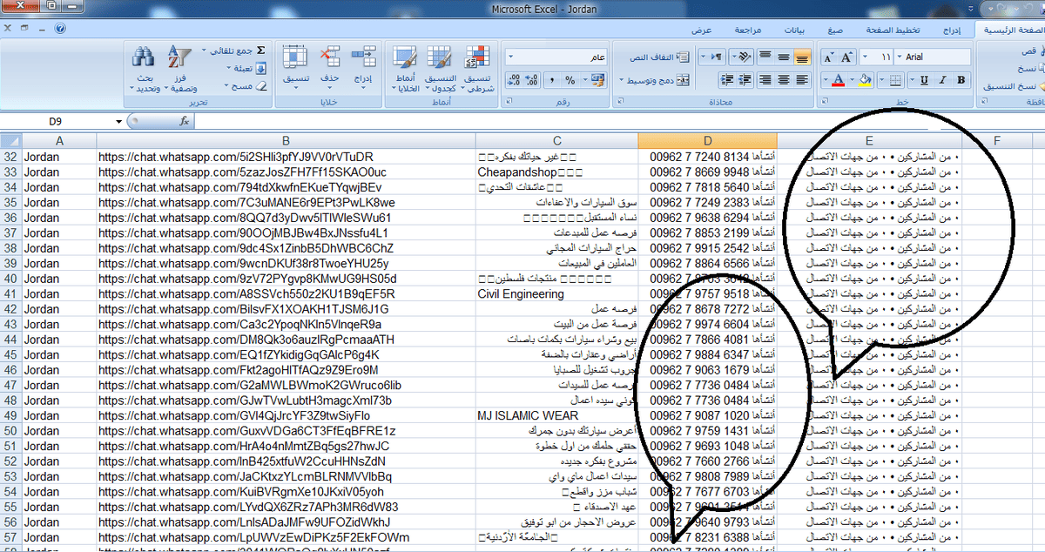Click the AutoSum sigma icon

point(260,50)
